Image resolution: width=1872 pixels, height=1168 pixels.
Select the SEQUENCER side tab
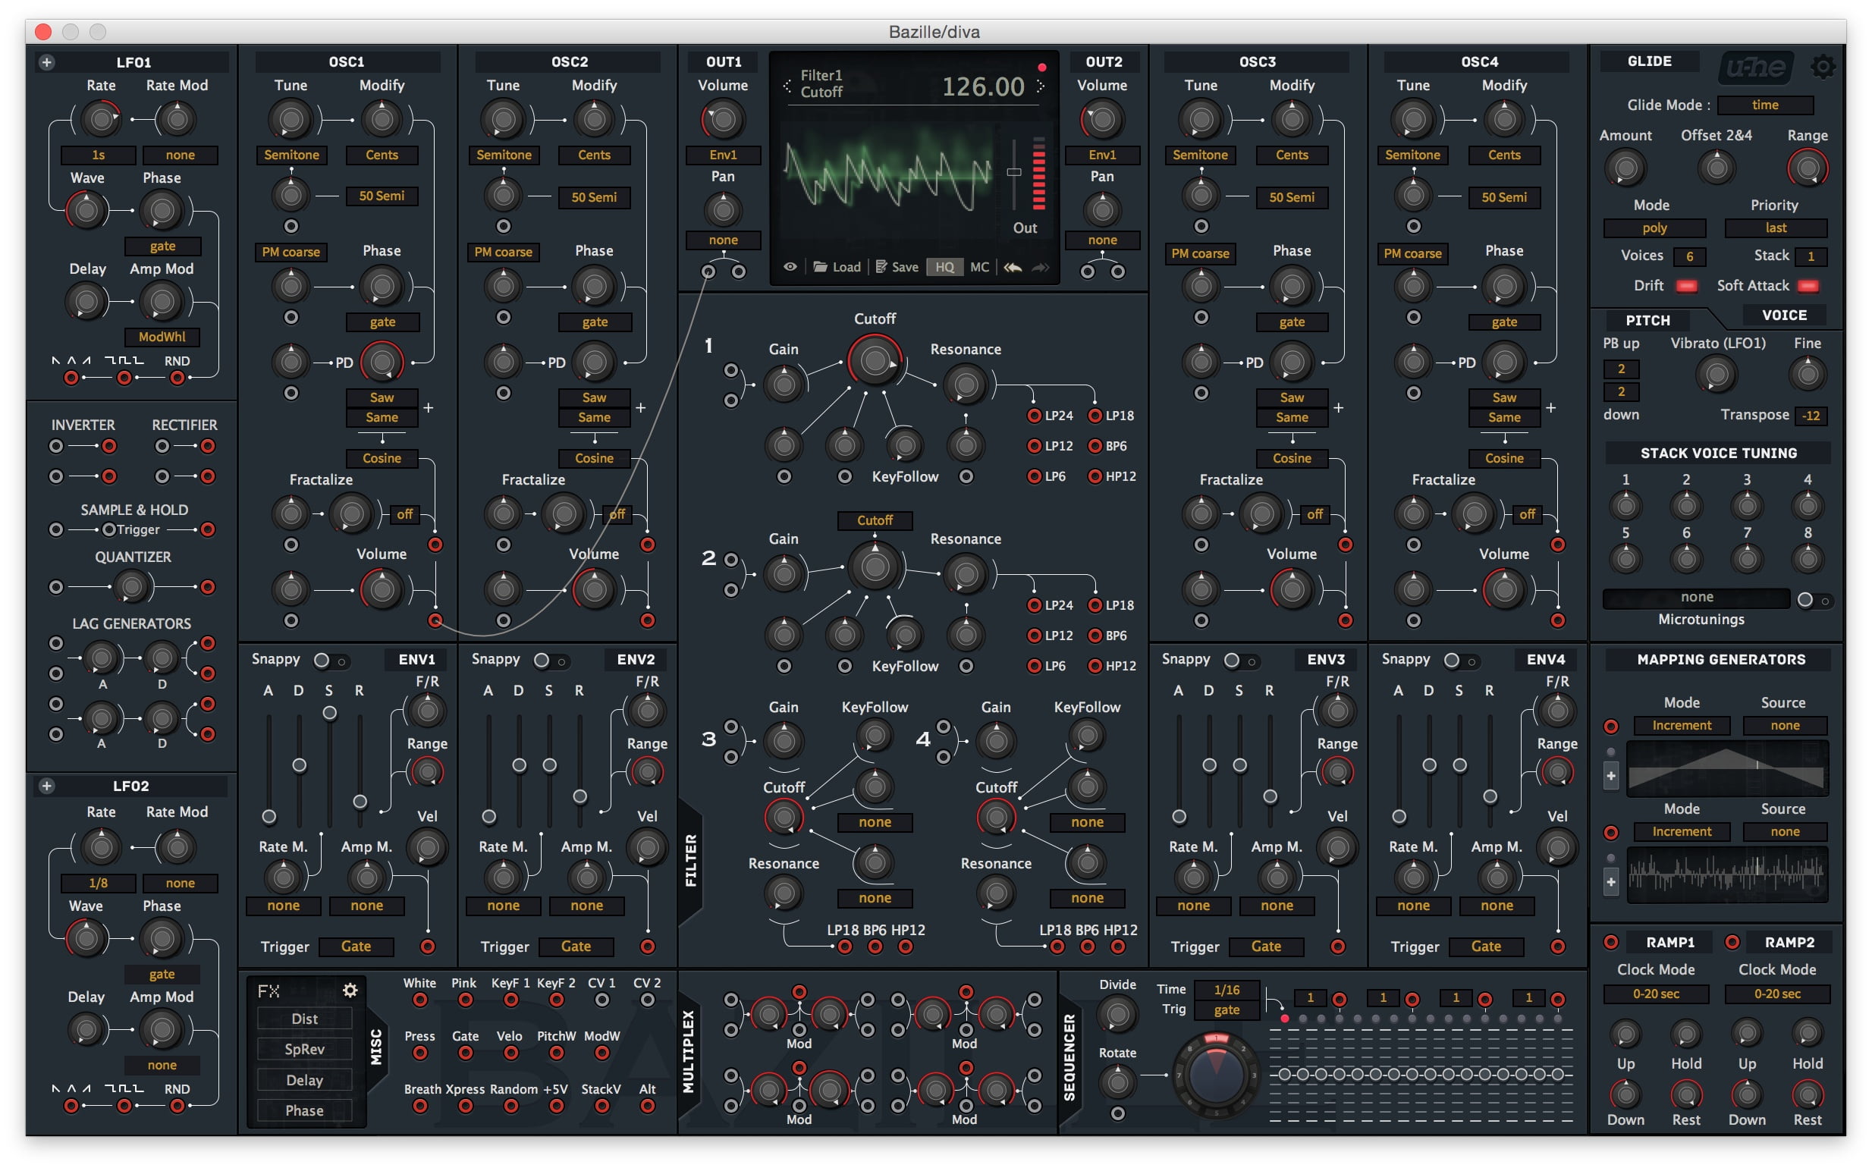click(1069, 1057)
